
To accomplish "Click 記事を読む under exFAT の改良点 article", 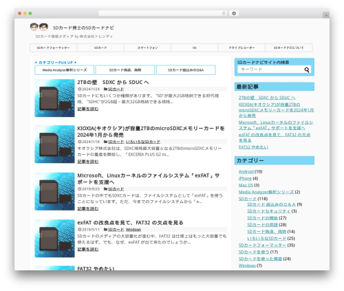I will coord(88,249).
